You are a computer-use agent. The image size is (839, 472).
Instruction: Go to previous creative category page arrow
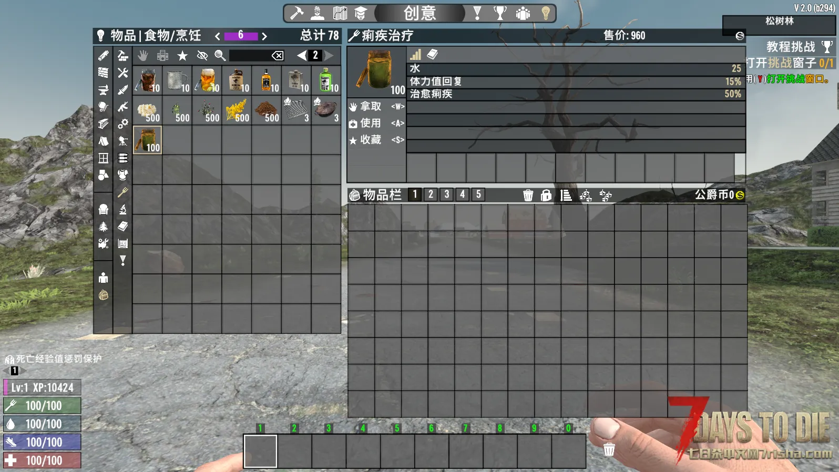pyautogui.click(x=218, y=36)
